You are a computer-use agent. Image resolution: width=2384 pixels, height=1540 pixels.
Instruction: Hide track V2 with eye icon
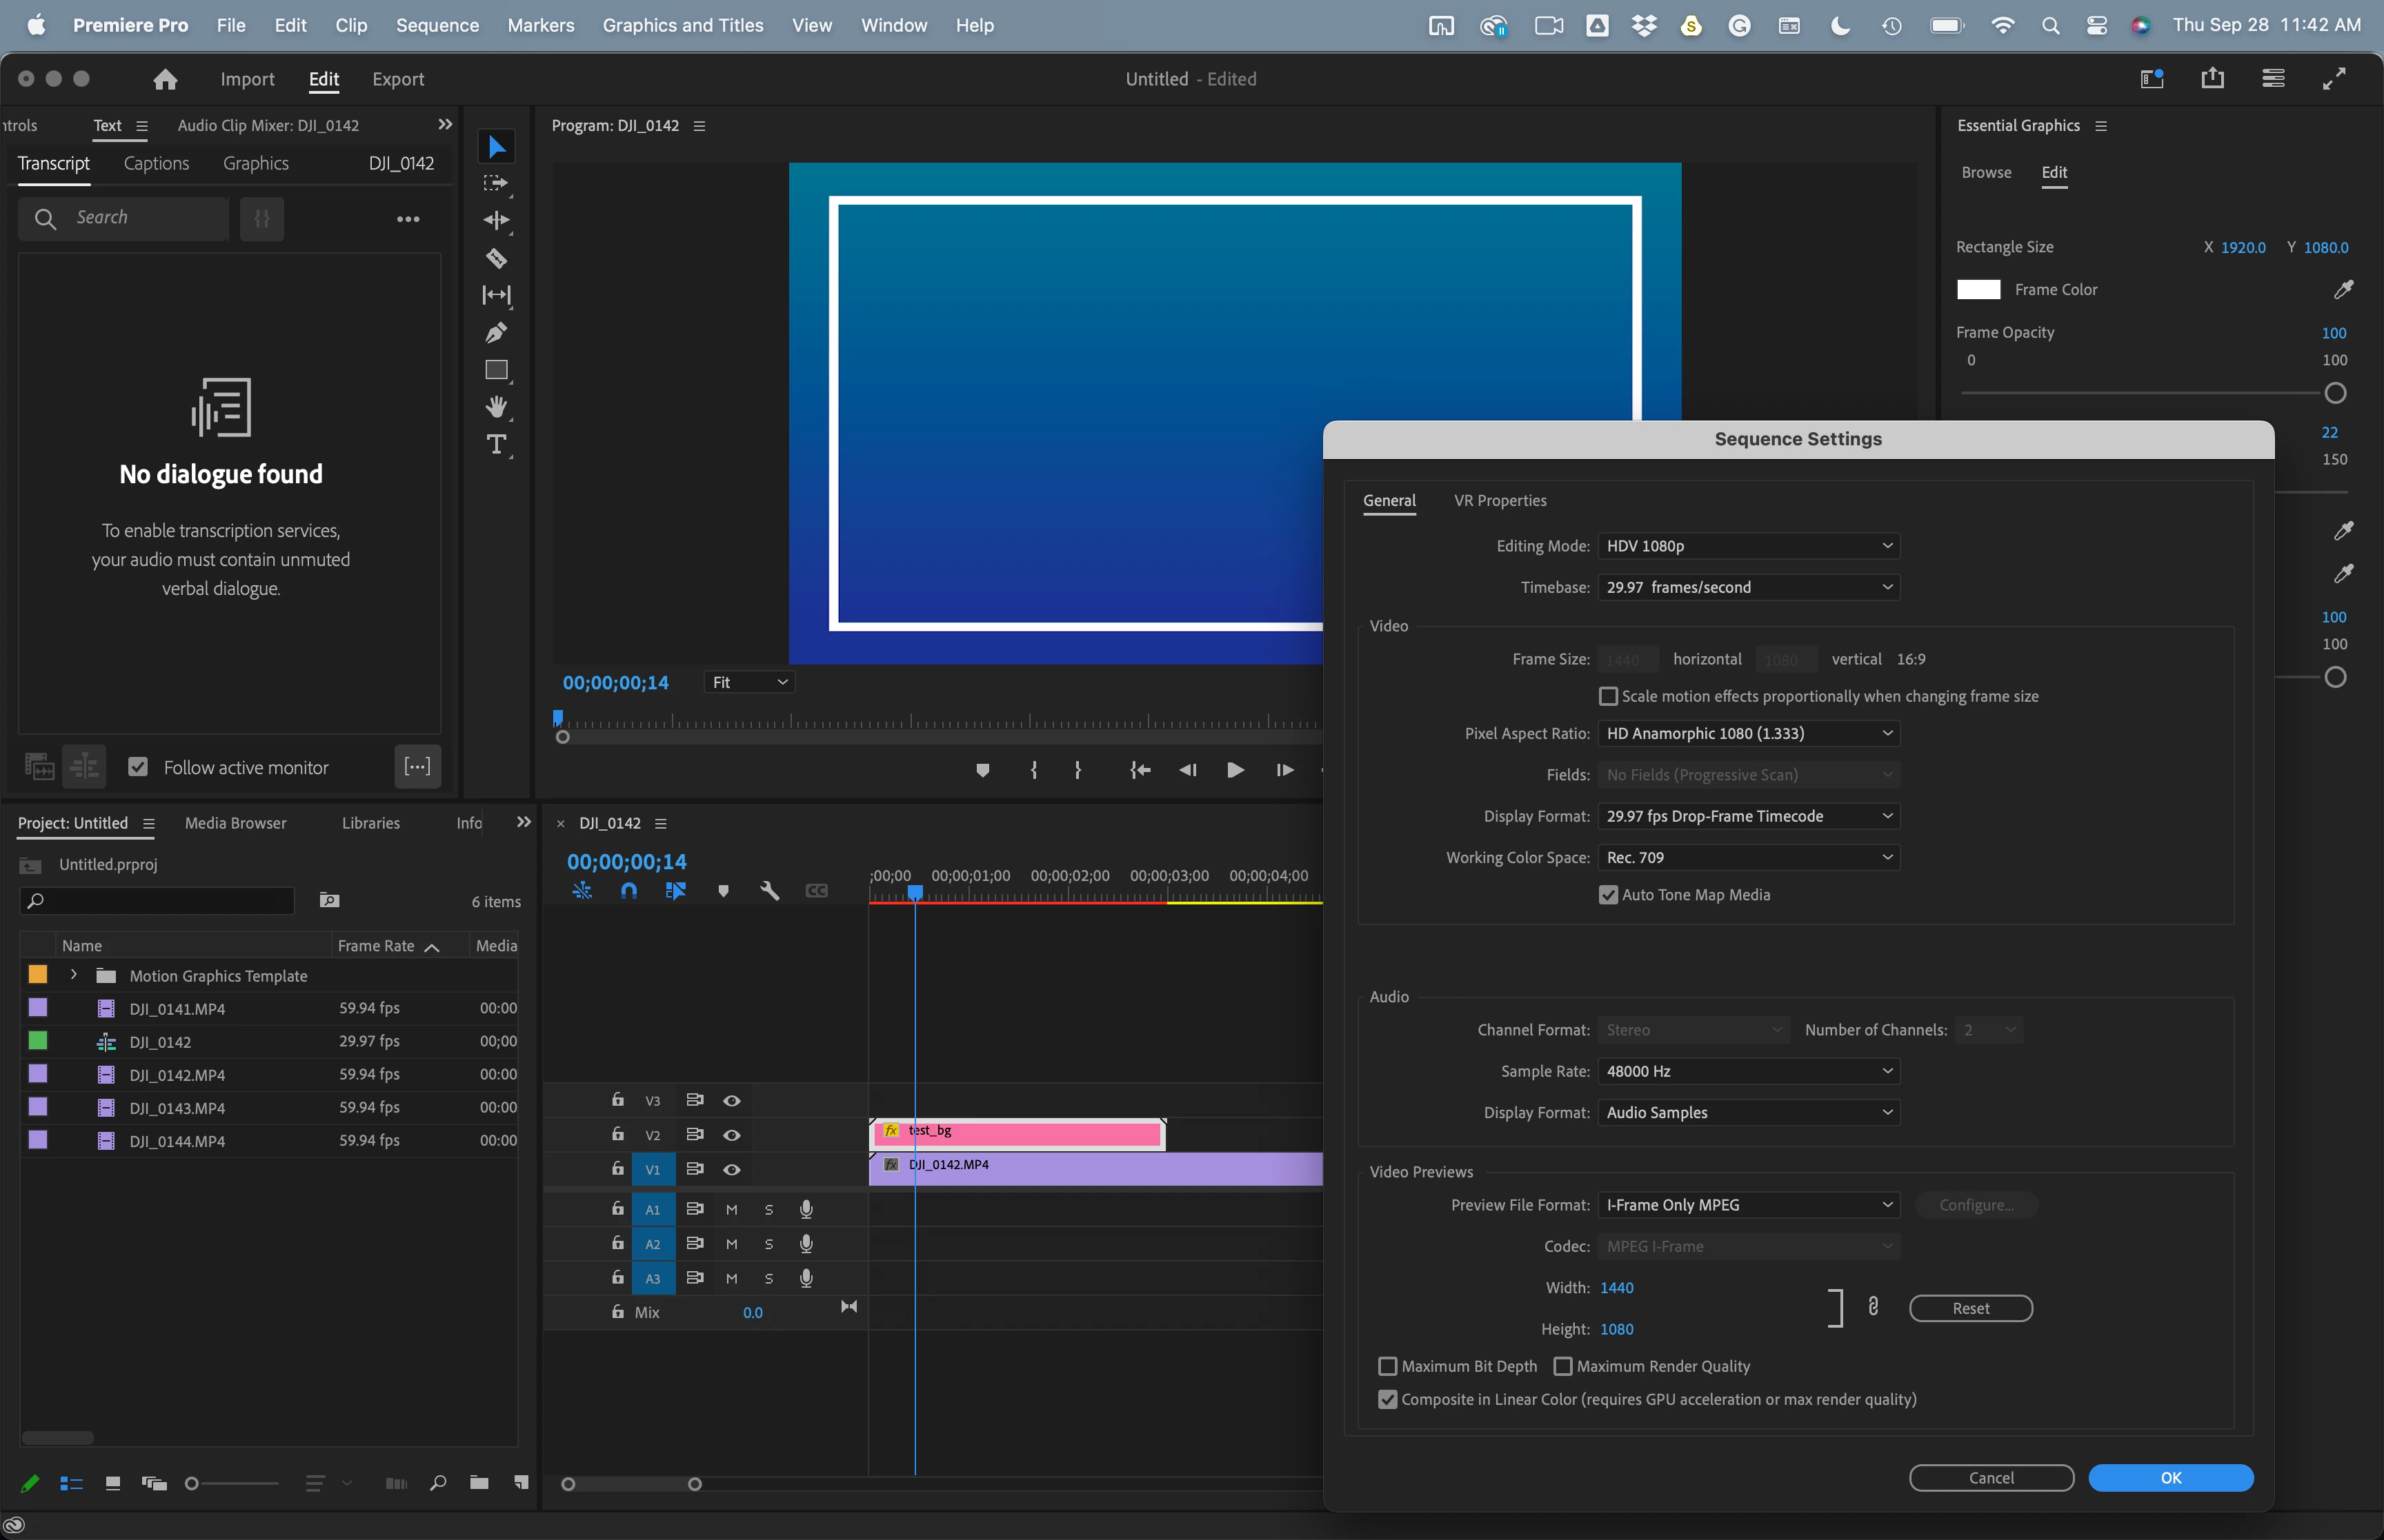click(731, 1135)
